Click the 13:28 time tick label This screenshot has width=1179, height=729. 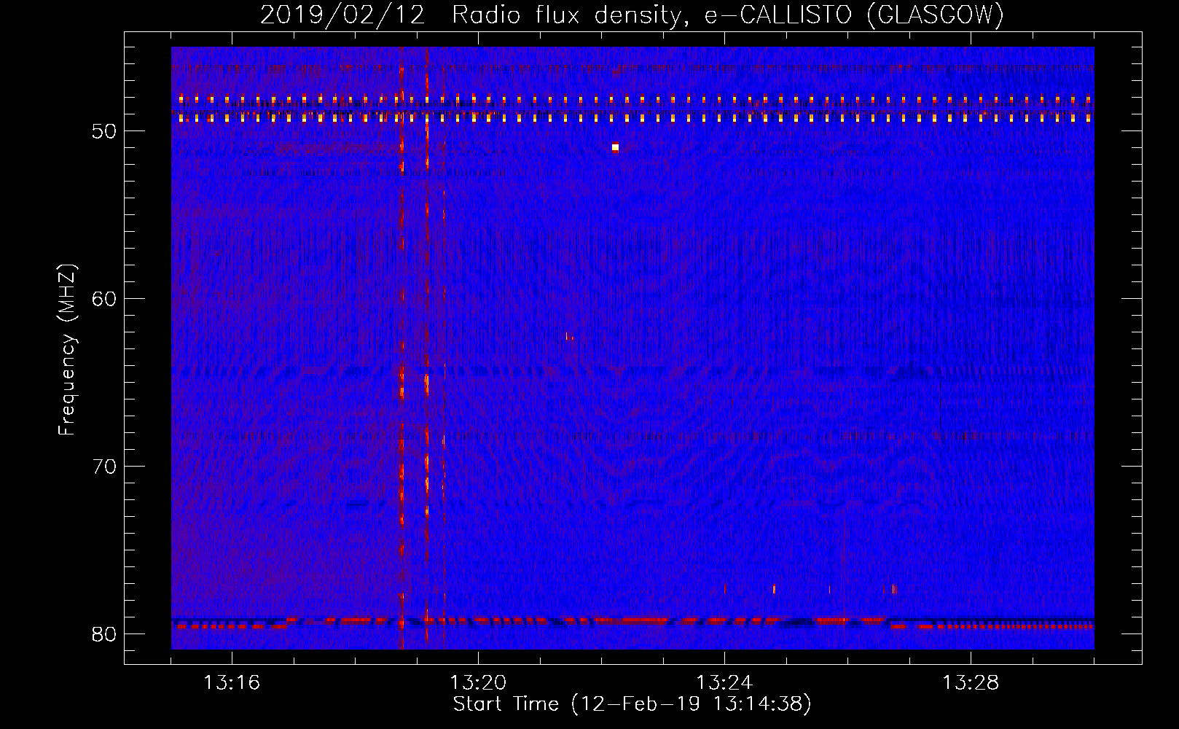coord(971,683)
